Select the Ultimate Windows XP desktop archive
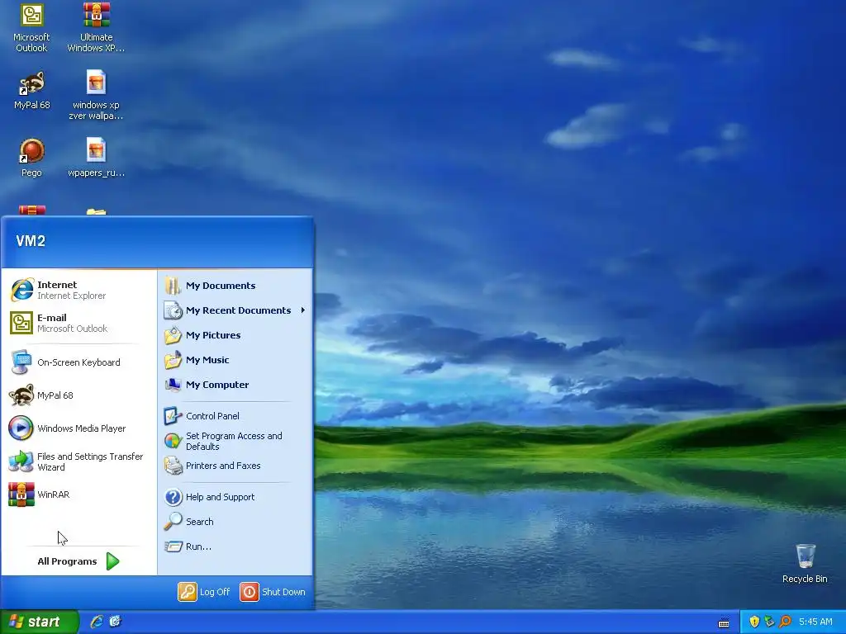This screenshot has width=846, height=634. 96,27
